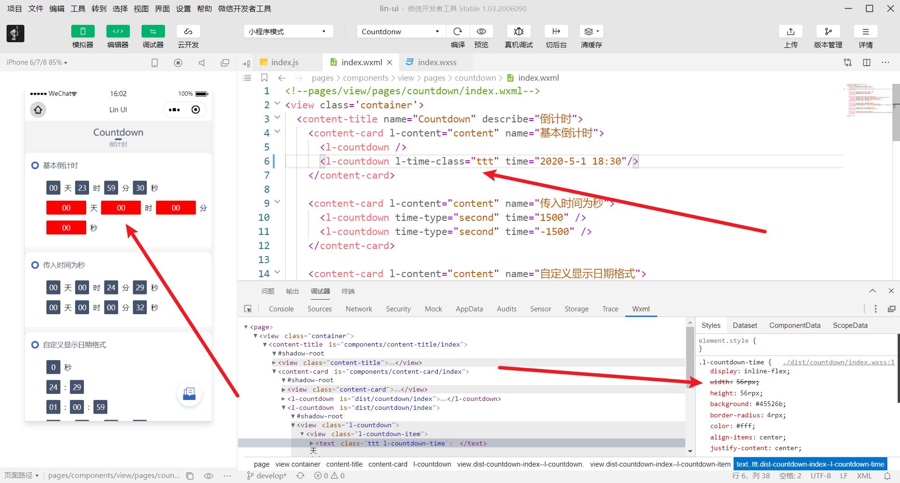Collapse code fold at line 2
Screen dimensions: 900x483
click(x=277, y=104)
